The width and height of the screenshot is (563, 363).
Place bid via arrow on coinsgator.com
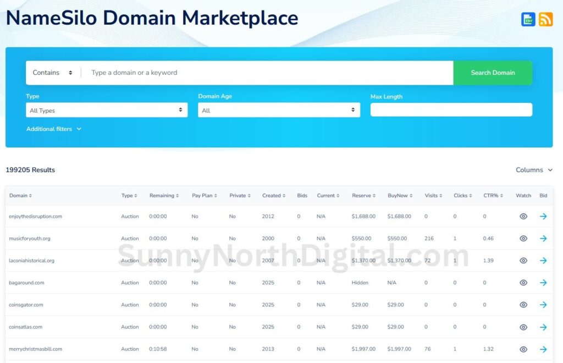543,305
